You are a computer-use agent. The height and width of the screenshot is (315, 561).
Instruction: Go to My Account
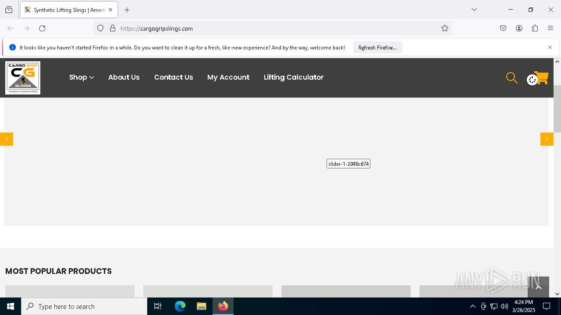click(x=228, y=77)
